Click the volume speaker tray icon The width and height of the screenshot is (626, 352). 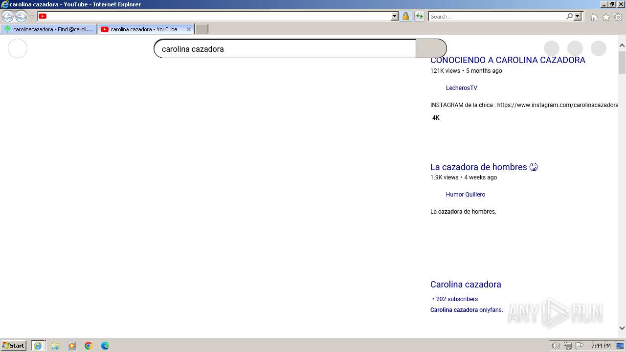[x=556, y=346]
